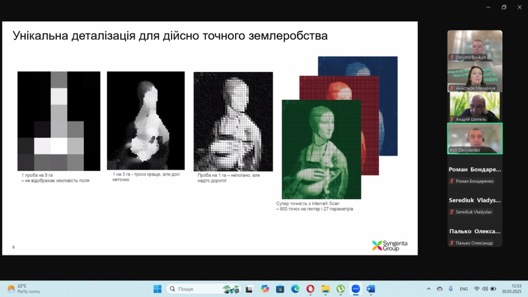Click muted mic icon beside Dmytro Bovkun
Viewport: 528px width, 297px height.
pyautogui.click(x=452, y=57)
